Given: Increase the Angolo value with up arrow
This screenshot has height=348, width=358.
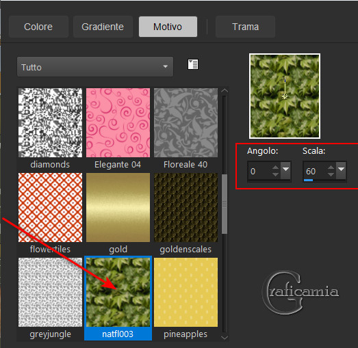Looking at the screenshot, I should click(x=276, y=168).
